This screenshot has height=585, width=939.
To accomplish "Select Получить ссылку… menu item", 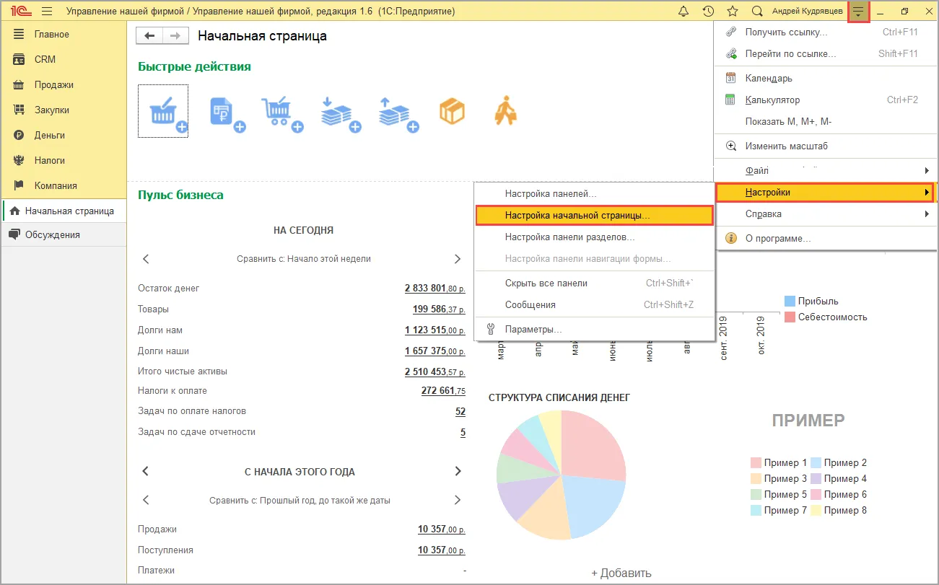I will pyautogui.click(x=825, y=32).
